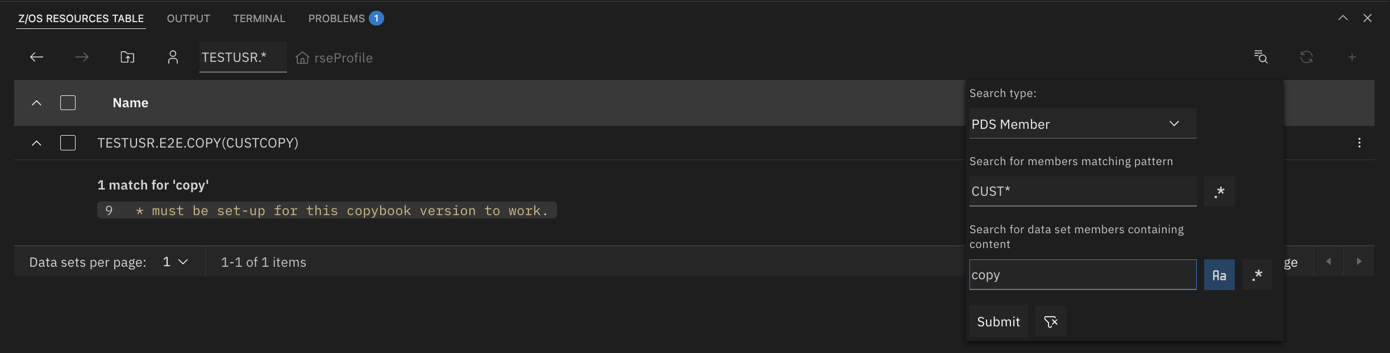Image resolution: width=1390 pixels, height=353 pixels.
Task: Toggle the select-all checkbox in header
Action: tap(68, 103)
